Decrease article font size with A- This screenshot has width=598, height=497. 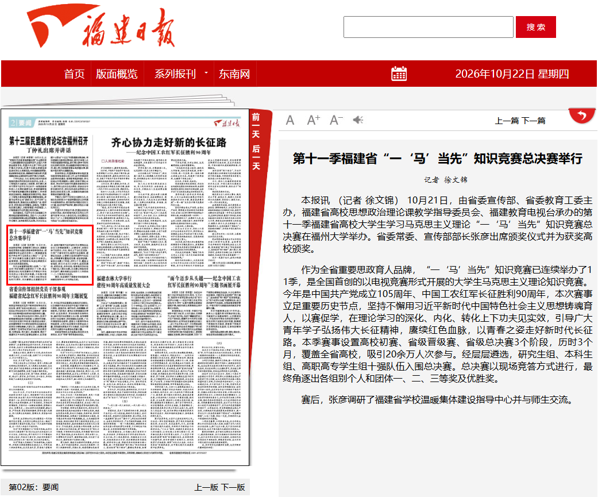pos(336,120)
